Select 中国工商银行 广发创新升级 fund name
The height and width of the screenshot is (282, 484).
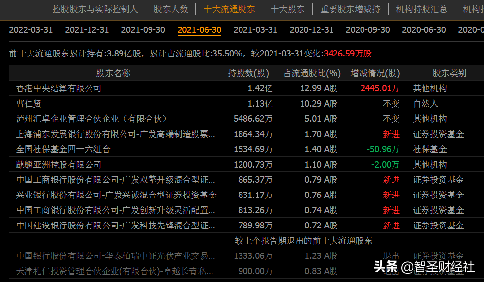116,210
